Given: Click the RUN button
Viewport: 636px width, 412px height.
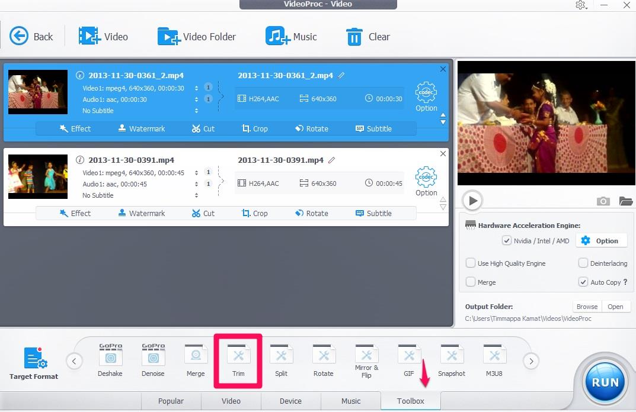Looking at the screenshot, I should tap(605, 382).
